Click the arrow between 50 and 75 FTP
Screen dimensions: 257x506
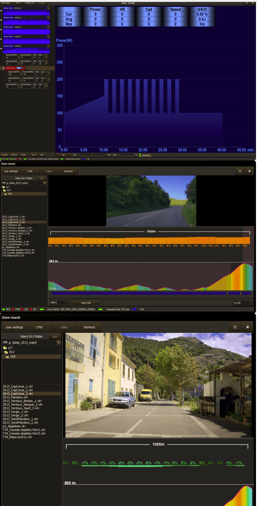tap(19, 57)
